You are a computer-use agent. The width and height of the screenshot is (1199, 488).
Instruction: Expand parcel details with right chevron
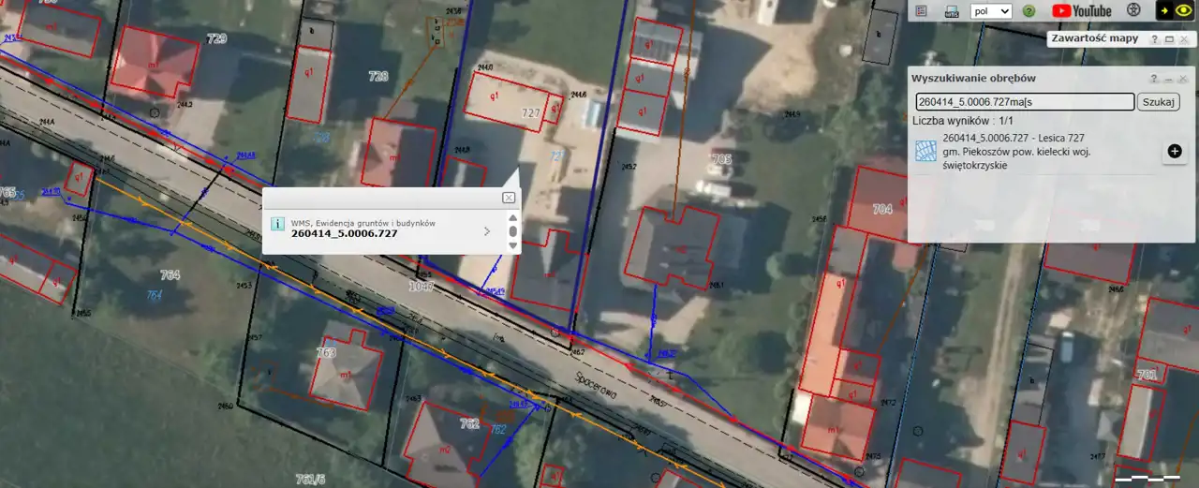pyautogui.click(x=486, y=230)
